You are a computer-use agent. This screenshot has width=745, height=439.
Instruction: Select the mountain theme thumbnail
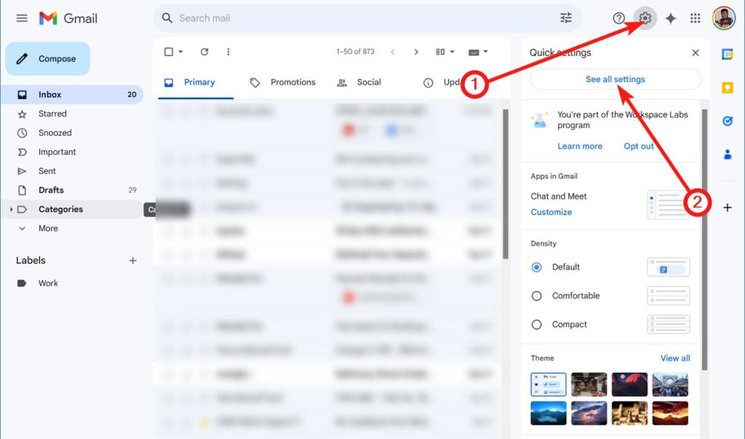pos(548,413)
